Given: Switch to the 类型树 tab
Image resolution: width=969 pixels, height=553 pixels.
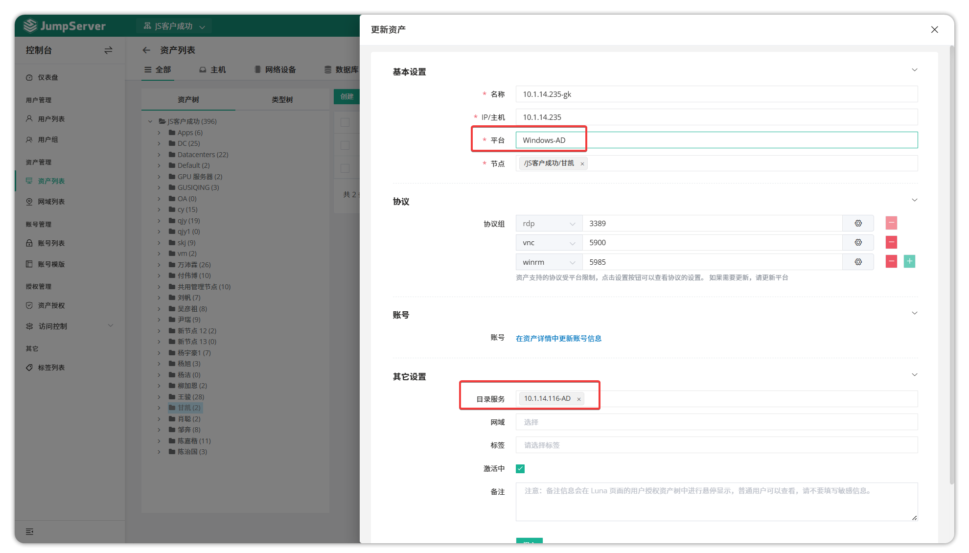Looking at the screenshot, I should click(282, 99).
